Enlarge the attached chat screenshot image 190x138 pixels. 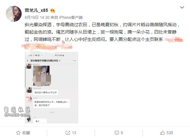tap(52, 88)
